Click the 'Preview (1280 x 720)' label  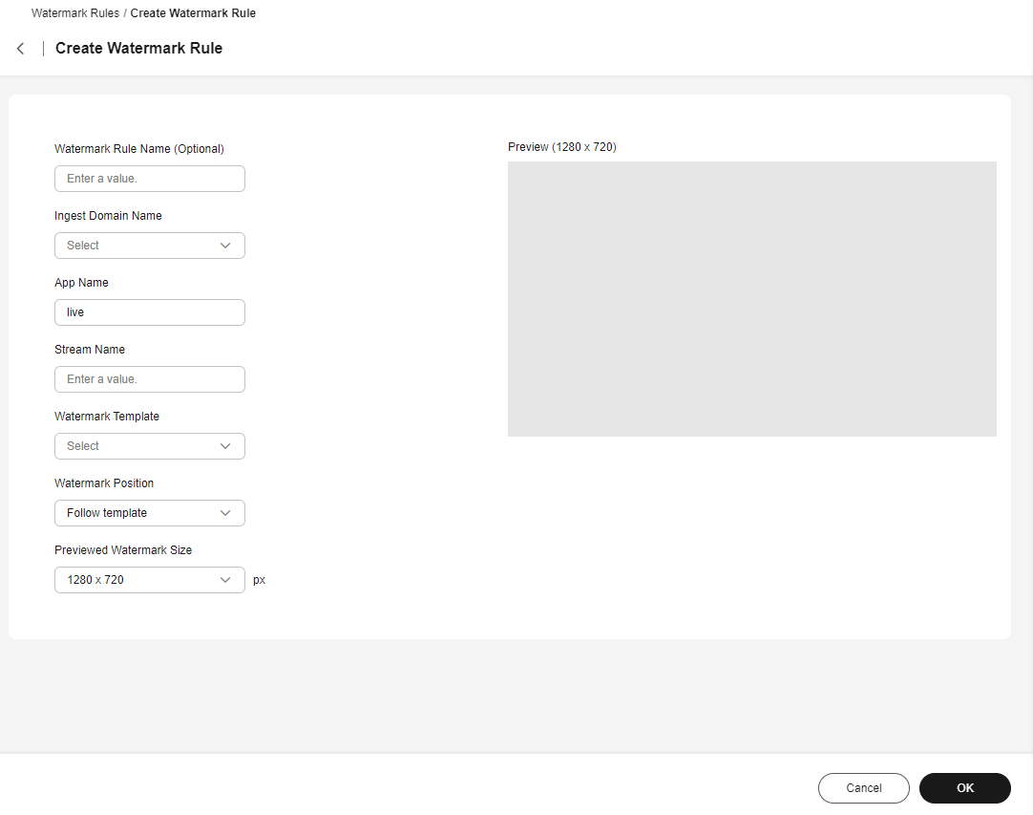pyautogui.click(x=561, y=147)
